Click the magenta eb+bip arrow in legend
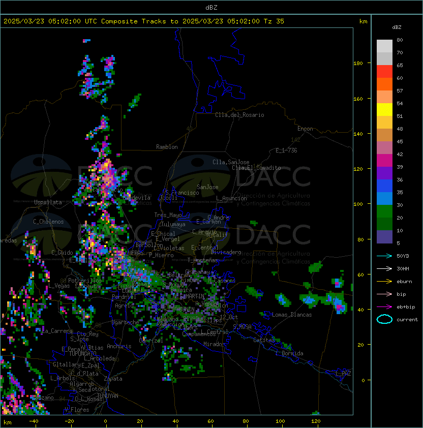Image resolution: width=423 pixels, height=428 pixels. 384,307
